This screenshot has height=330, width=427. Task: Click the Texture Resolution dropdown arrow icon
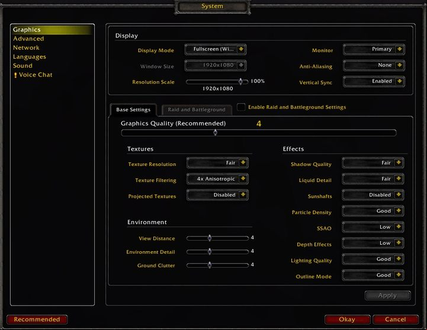coord(243,163)
